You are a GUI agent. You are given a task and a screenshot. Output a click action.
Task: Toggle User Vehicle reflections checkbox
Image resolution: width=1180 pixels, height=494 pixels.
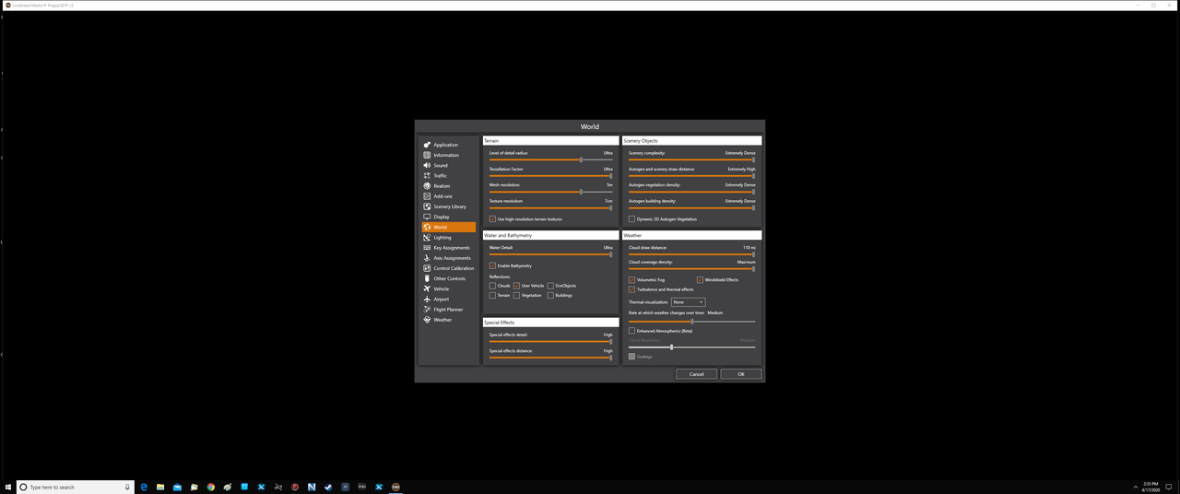click(x=517, y=286)
